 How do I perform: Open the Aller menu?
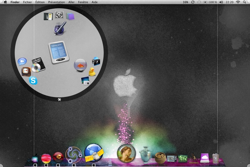pos(71,2)
